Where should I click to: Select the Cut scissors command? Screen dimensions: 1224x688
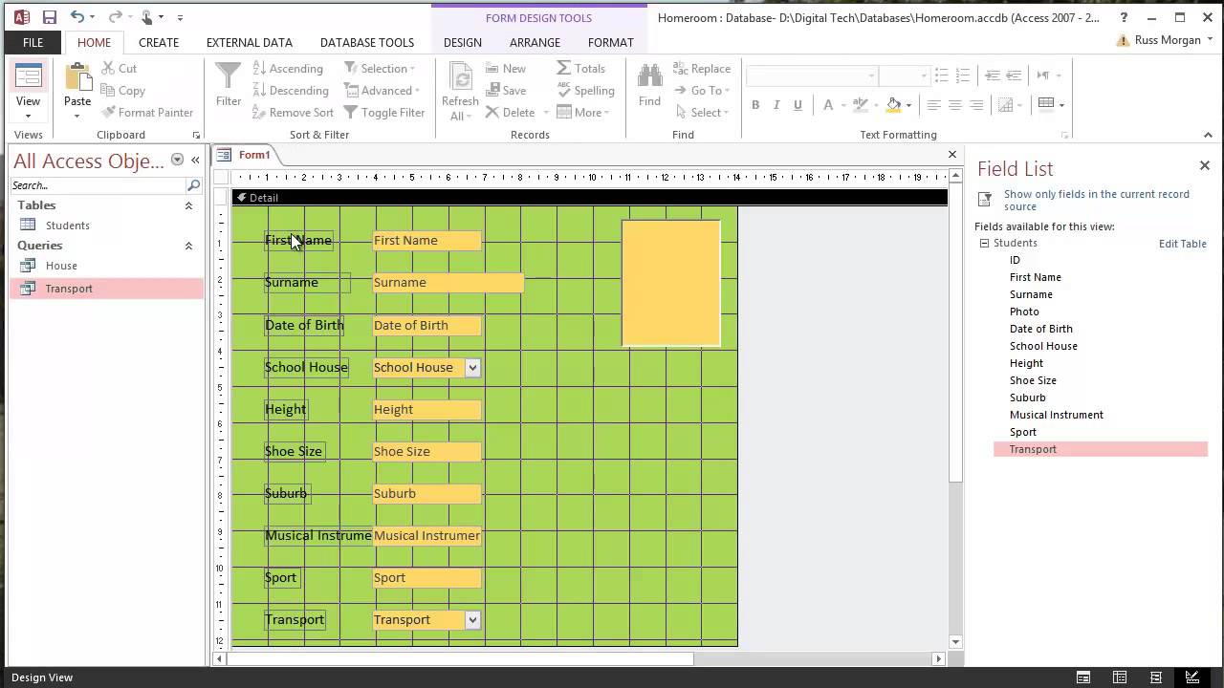[119, 69]
